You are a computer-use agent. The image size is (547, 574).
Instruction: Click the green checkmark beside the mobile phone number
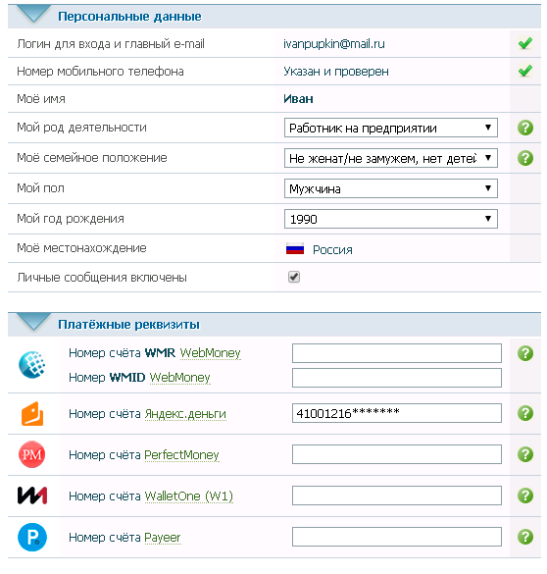tap(525, 71)
